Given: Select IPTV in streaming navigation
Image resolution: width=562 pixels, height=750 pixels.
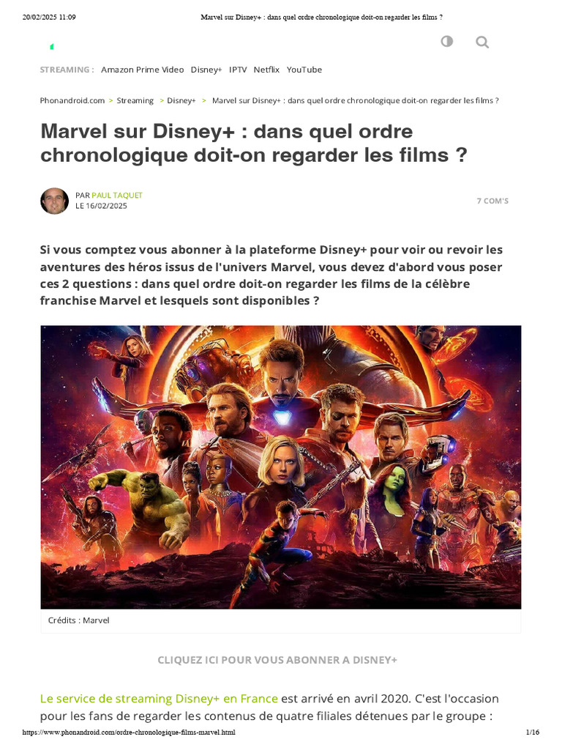Looking at the screenshot, I should (x=238, y=70).
